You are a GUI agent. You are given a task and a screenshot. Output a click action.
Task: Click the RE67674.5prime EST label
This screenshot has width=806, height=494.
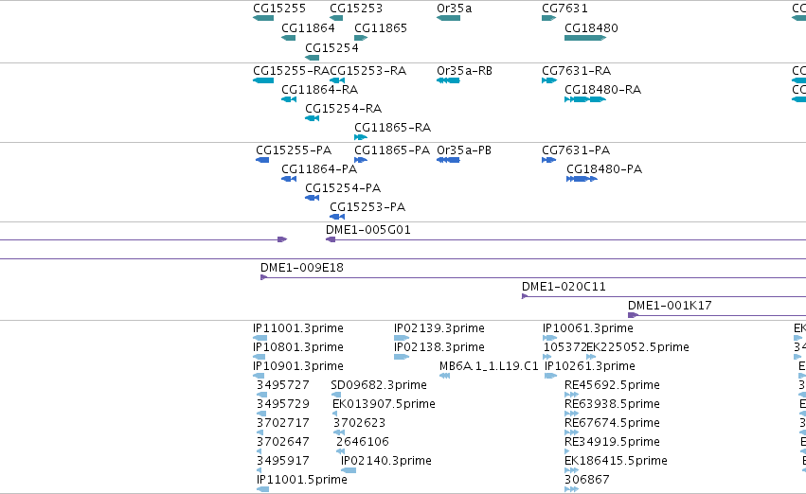pyautogui.click(x=612, y=423)
